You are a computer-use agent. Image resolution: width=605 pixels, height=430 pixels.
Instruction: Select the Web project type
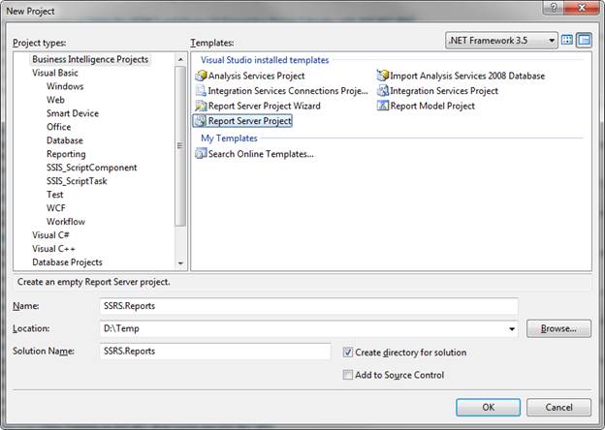[x=55, y=100]
